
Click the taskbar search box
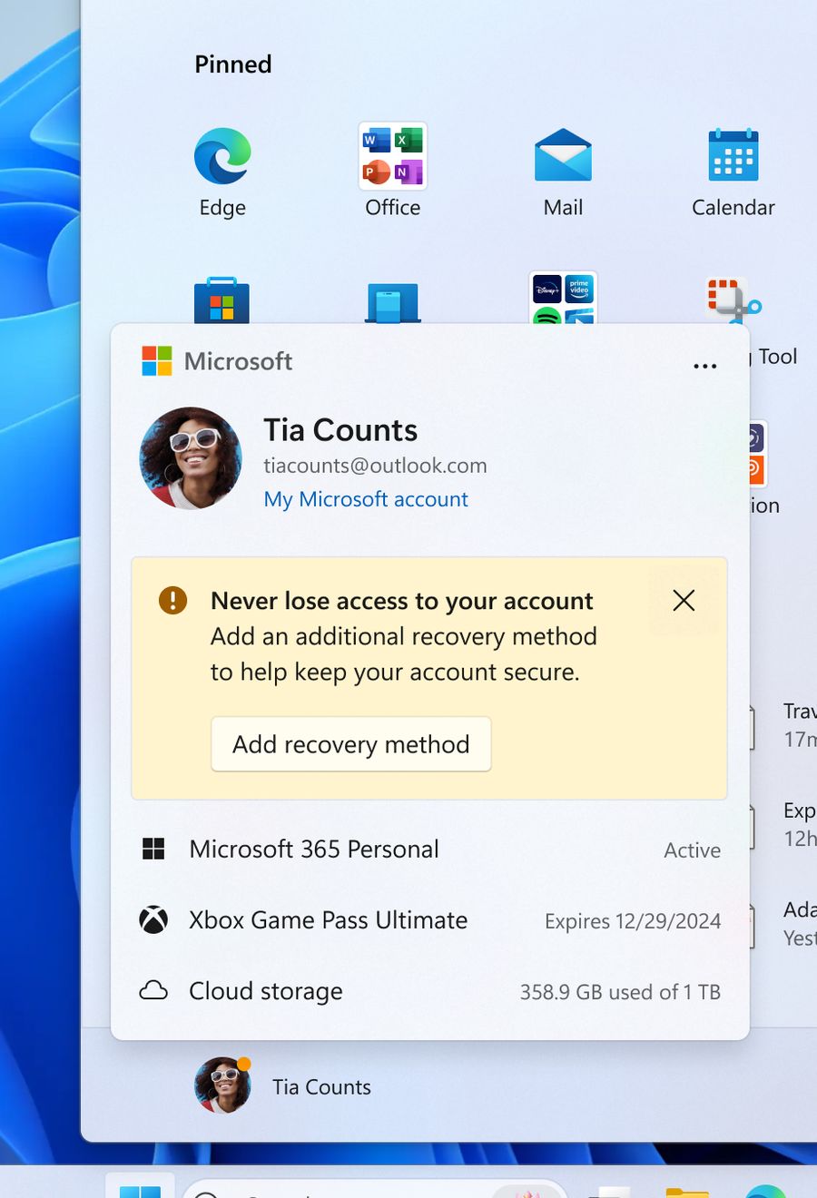pos(374,1189)
